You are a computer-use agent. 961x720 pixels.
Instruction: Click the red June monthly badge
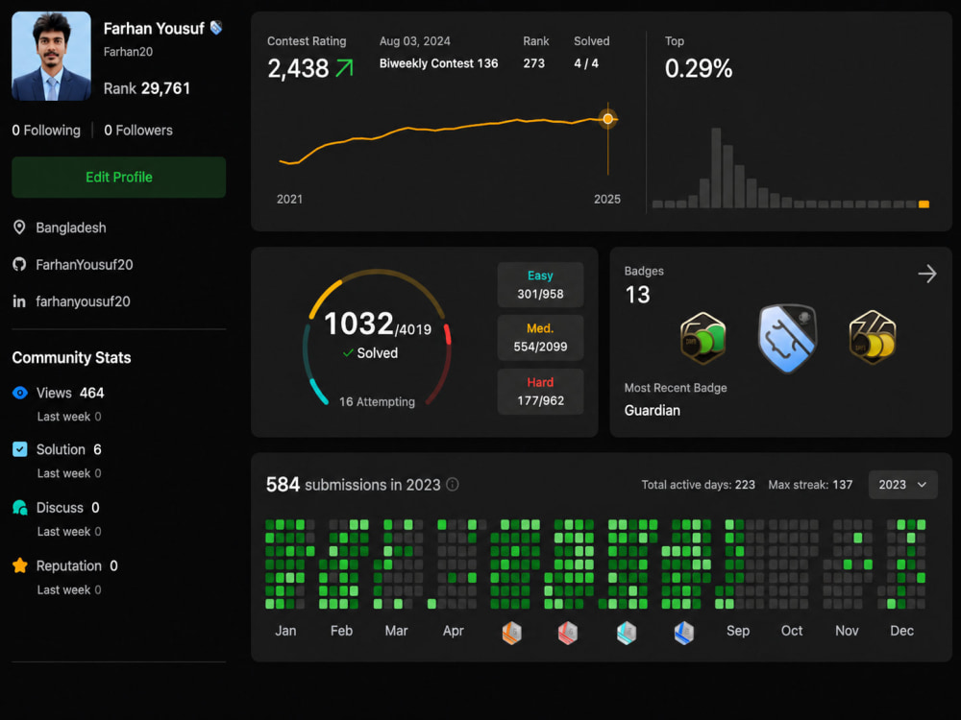pos(568,633)
